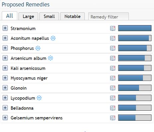This screenshot has height=132, width=154.
Task: Select the All remedies tab
Action: pyautogui.click(x=10, y=16)
